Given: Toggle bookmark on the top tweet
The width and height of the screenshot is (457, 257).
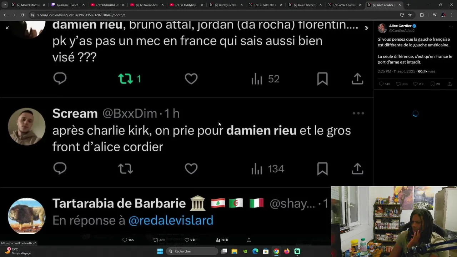Looking at the screenshot, I should 322,79.
